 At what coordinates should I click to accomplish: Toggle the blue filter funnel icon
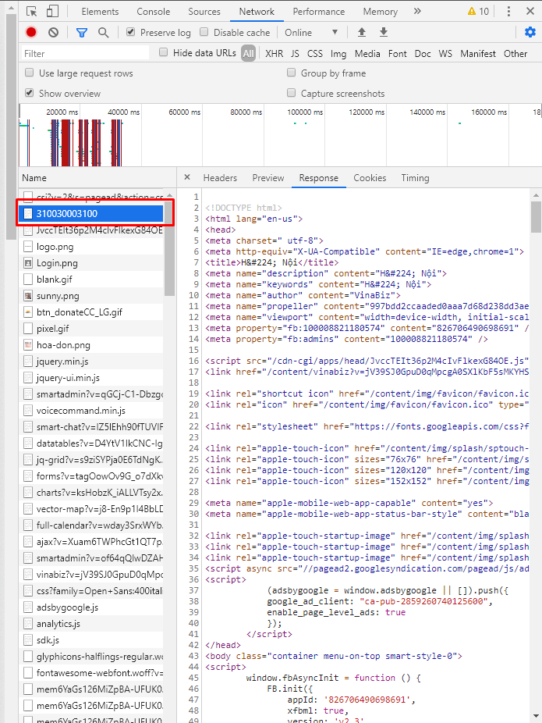[82, 32]
